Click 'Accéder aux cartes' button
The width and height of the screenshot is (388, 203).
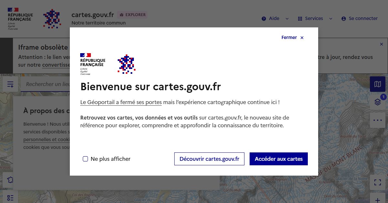coord(279,159)
